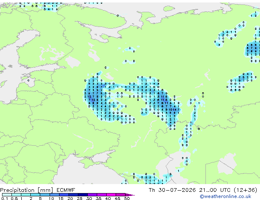Click the 0.1–0.5 mm legend swatch
The height and width of the screenshot is (200, 260).
(7, 195)
